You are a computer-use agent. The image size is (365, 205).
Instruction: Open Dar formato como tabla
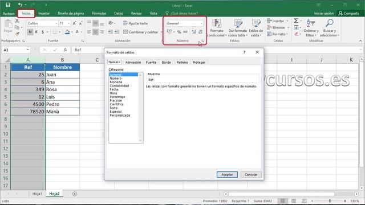pos(238,28)
